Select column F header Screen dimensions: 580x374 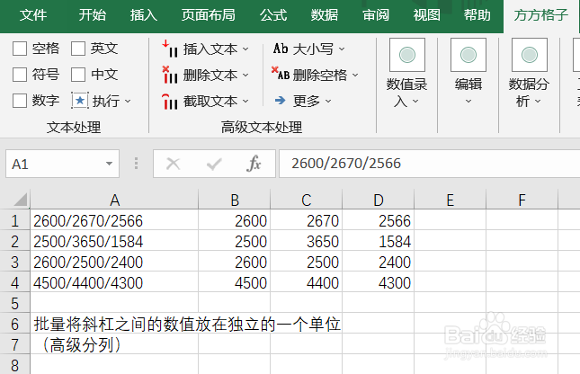point(522,200)
